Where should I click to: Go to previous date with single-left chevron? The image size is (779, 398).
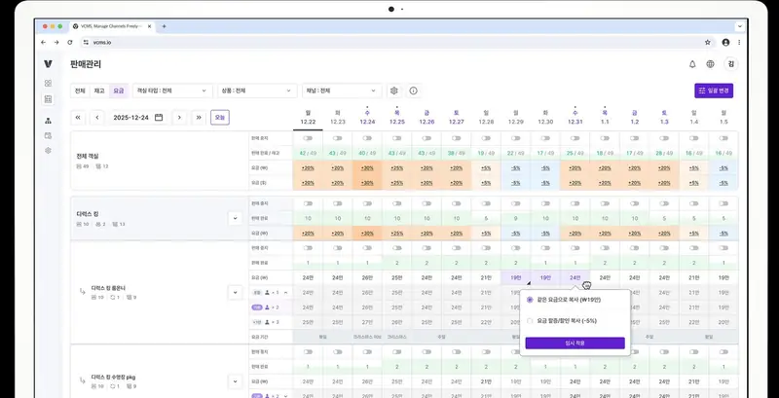pos(97,118)
